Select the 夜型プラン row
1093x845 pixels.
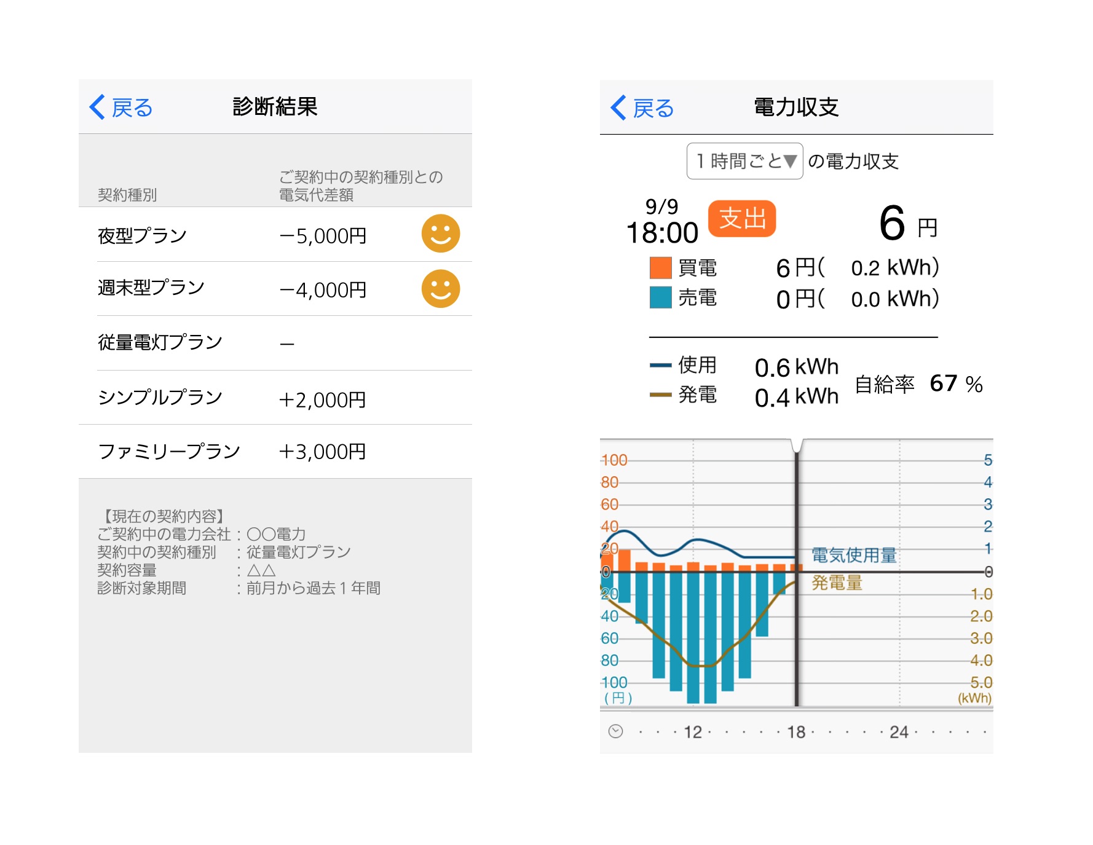click(275, 235)
